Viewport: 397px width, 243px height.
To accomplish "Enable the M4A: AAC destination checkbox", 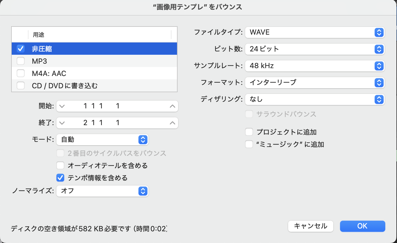I will 21,73.
